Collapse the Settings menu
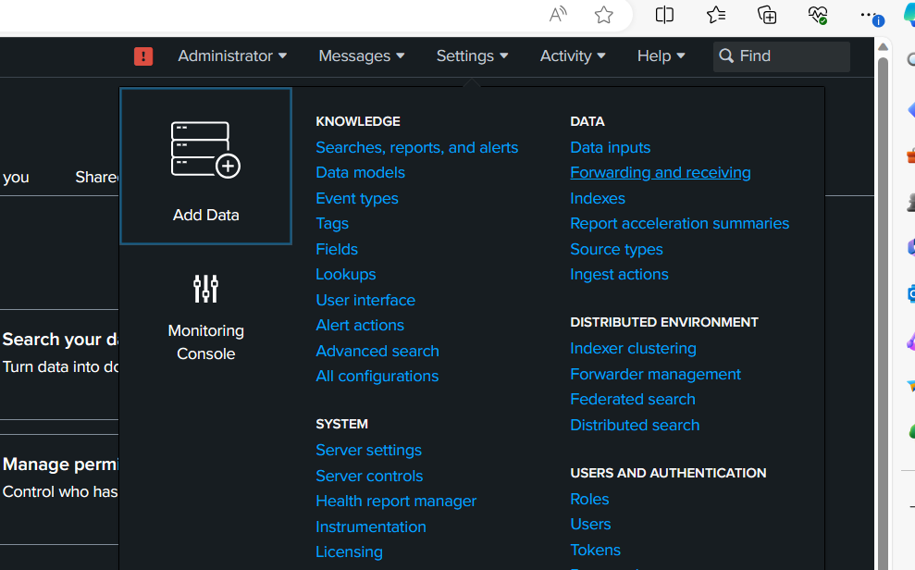Screen dimensions: 915x570 pyautogui.click(x=472, y=56)
